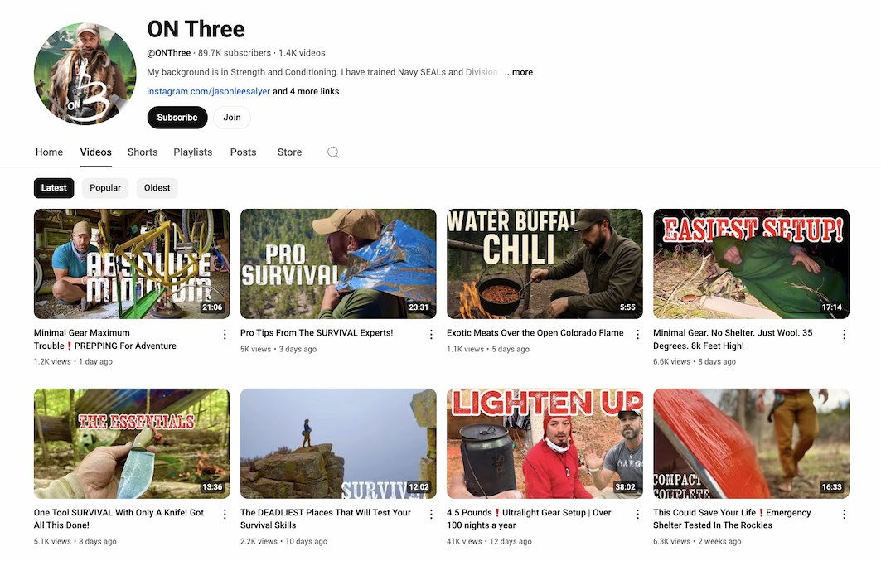881x561 pixels.
Task: Select the Latest sort filter chip
Action: 54,188
